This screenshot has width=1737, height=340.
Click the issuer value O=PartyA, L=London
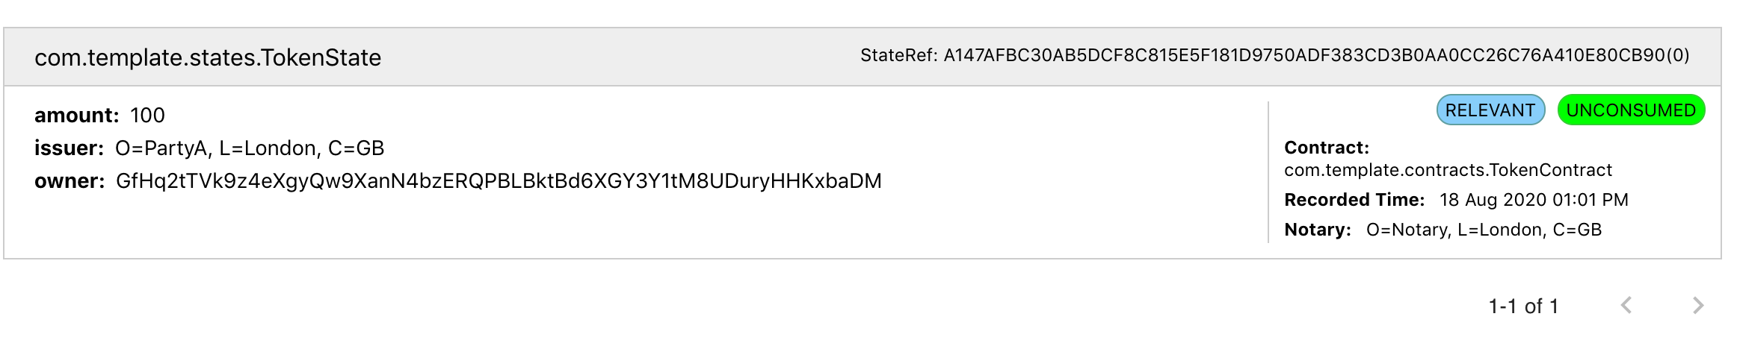tap(250, 148)
